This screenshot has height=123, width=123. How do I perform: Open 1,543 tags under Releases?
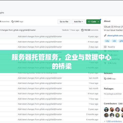click(111, 79)
